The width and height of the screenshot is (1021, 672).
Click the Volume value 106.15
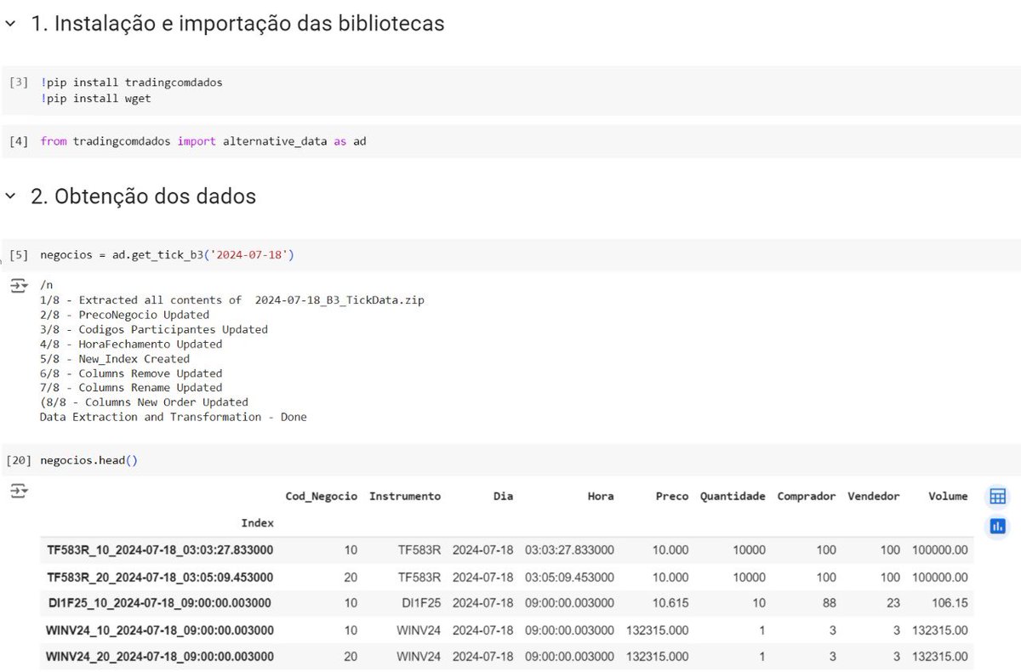(949, 604)
